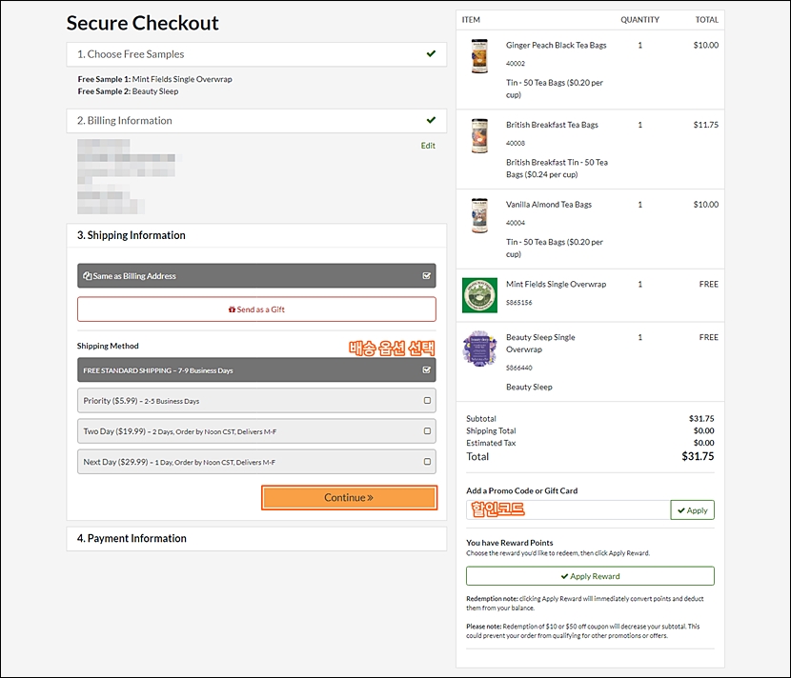791x678 pixels.
Task: Expand the 4. Payment Information section
Action: coord(256,538)
